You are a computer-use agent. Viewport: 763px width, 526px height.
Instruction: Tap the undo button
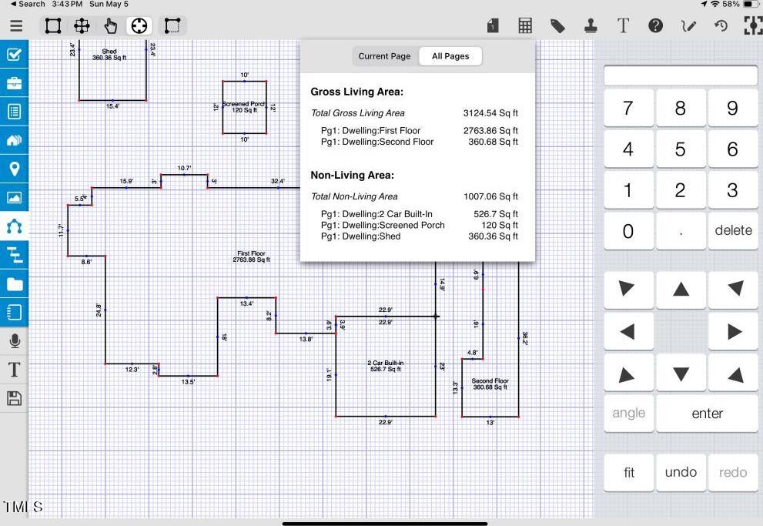pos(681,472)
